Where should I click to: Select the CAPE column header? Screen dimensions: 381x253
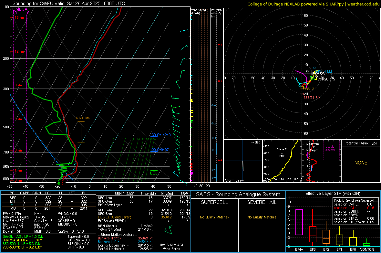point(25,193)
